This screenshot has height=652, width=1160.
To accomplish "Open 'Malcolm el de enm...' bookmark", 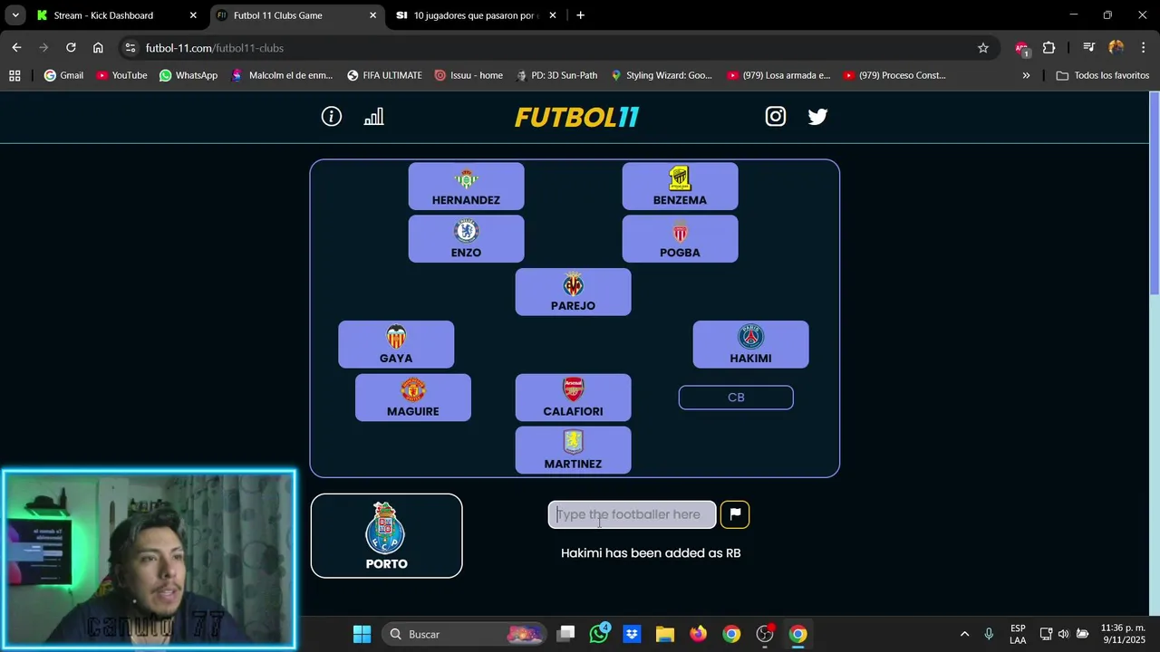I will [282, 75].
